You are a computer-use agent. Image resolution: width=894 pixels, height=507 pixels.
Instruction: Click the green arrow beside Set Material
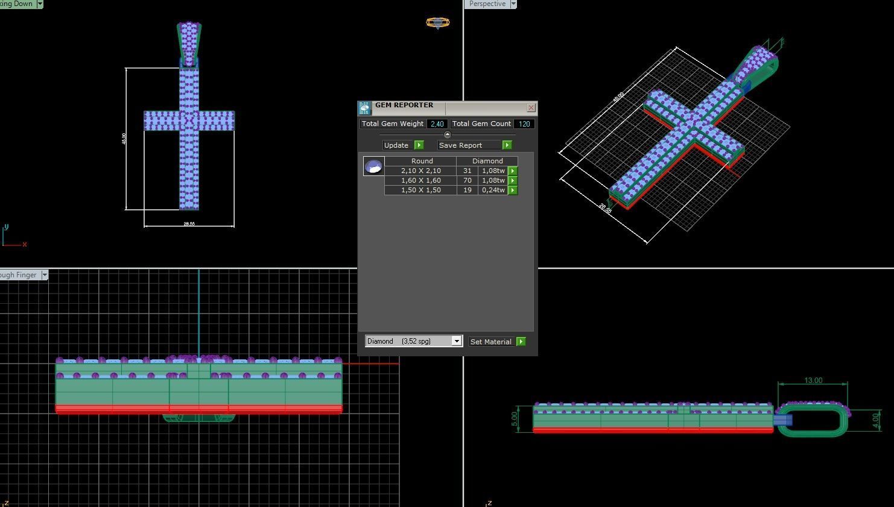521,341
